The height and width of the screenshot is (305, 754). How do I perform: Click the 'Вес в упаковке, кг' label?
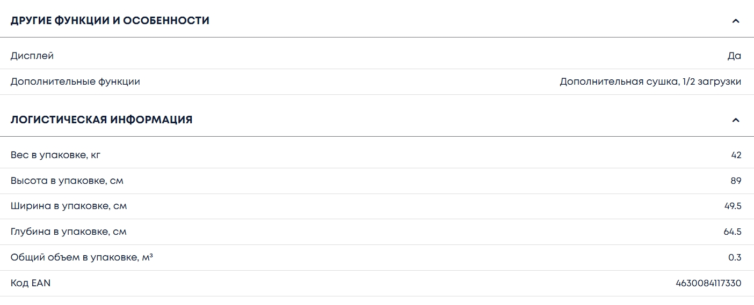tap(55, 155)
